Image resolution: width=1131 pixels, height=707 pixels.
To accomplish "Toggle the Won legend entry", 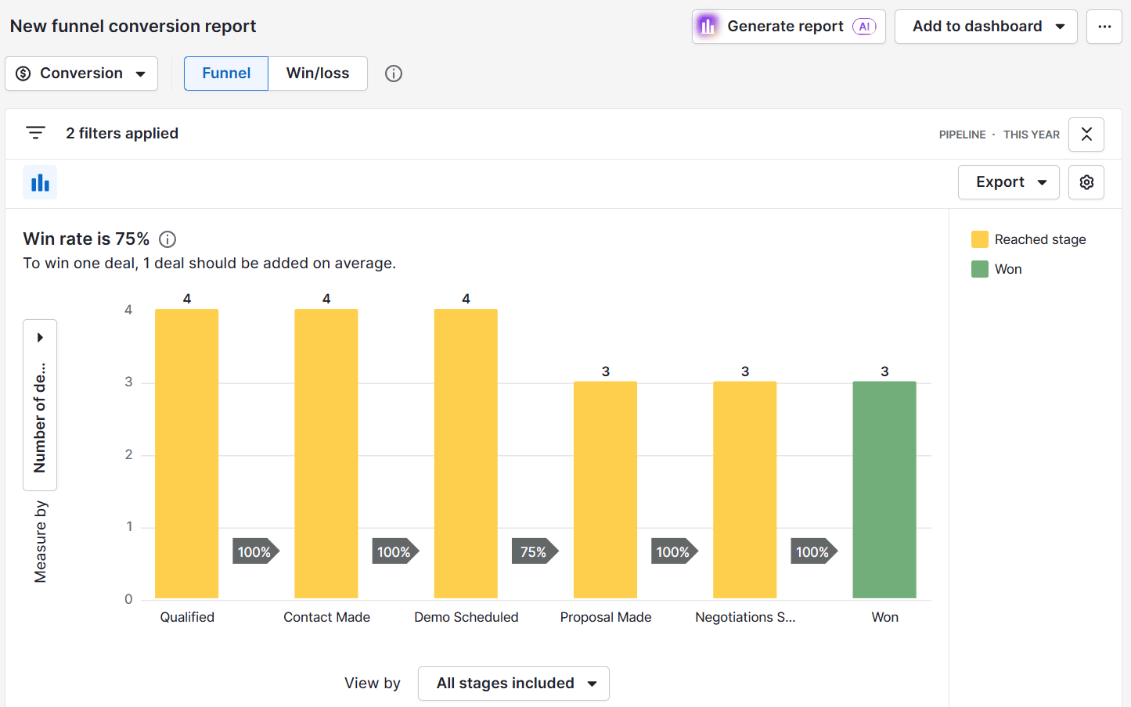I will pyautogui.click(x=1008, y=268).
